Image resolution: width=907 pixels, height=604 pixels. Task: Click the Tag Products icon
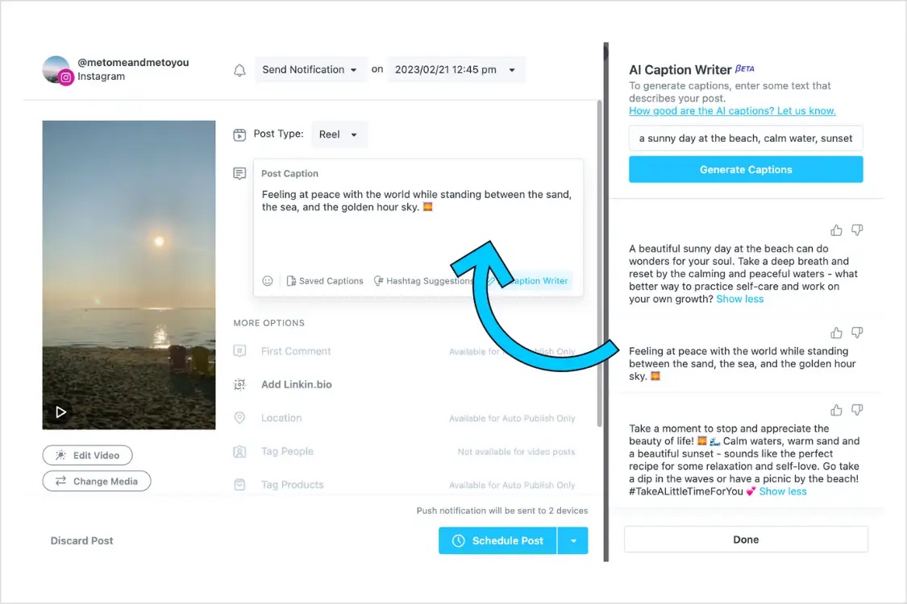click(239, 485)
